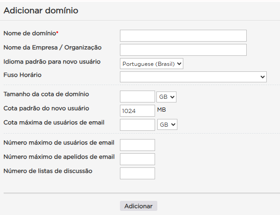The height and width of the screenshot is (215, 280).
Task: Open the Portuguese (Brasil) language dropdown
Action: [151, 64]
